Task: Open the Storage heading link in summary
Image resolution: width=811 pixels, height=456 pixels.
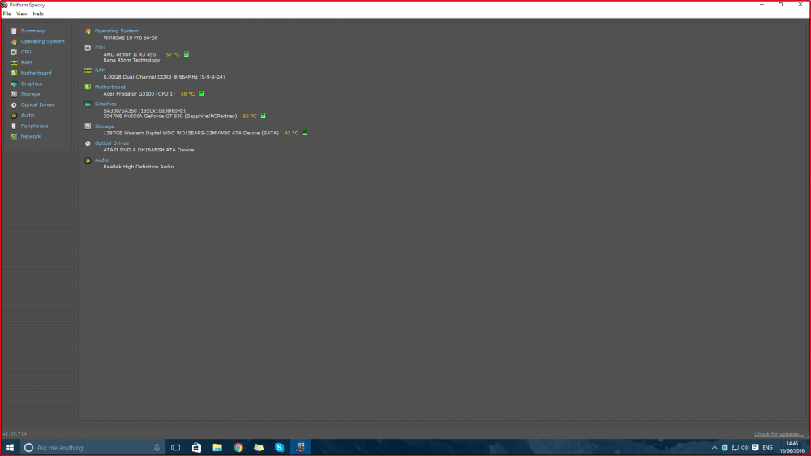Action: (x=104, y=126)
